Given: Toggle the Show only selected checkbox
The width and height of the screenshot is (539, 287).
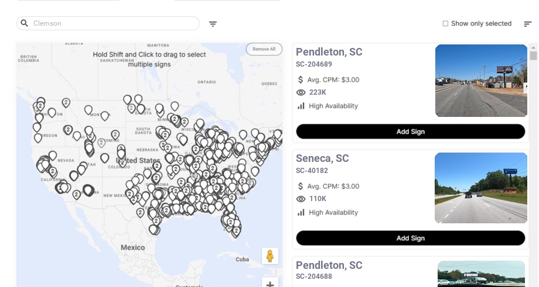Looking at the screenshot, I should (445, 23).
